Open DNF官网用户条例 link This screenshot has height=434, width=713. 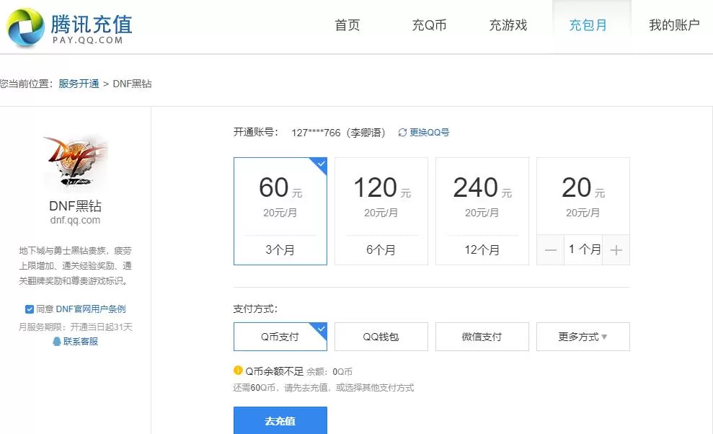91,309
